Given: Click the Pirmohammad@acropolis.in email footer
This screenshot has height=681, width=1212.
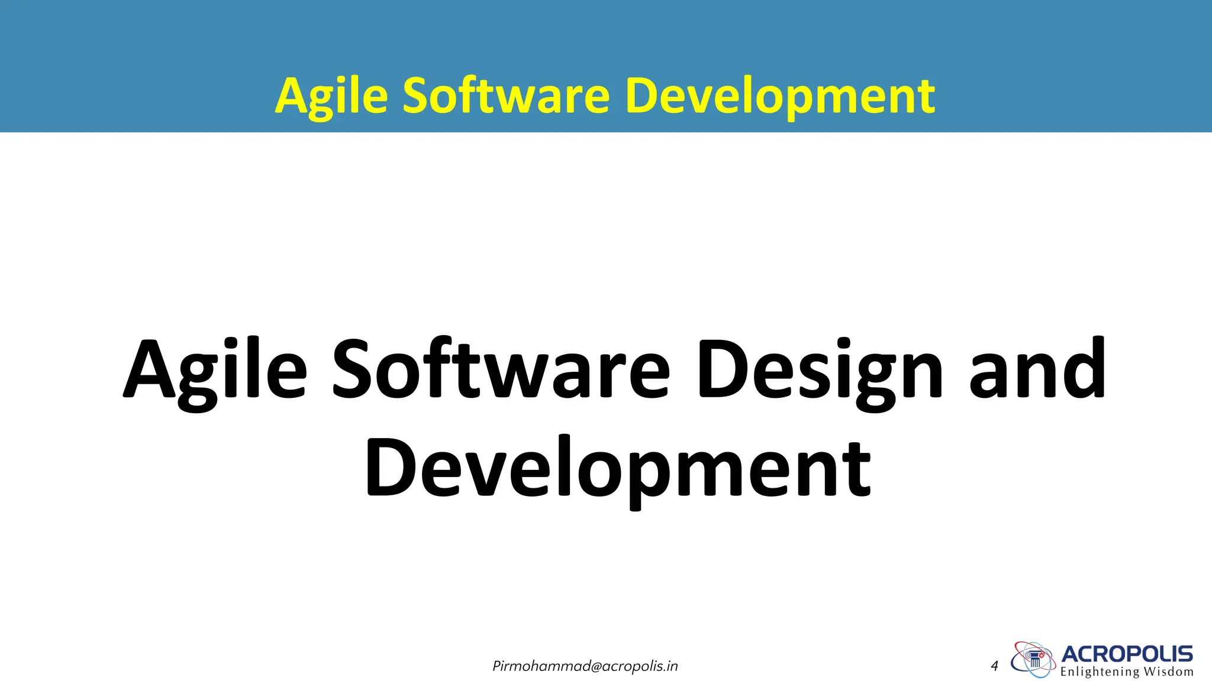Looking at the screenshot, I should 585,666.
